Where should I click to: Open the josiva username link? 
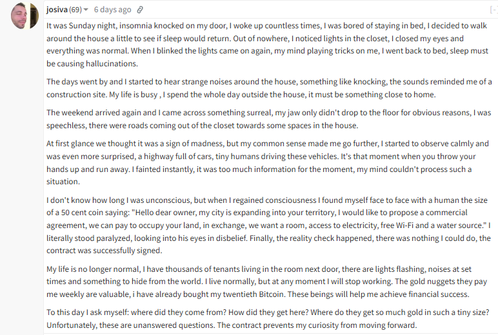(57, 10)
